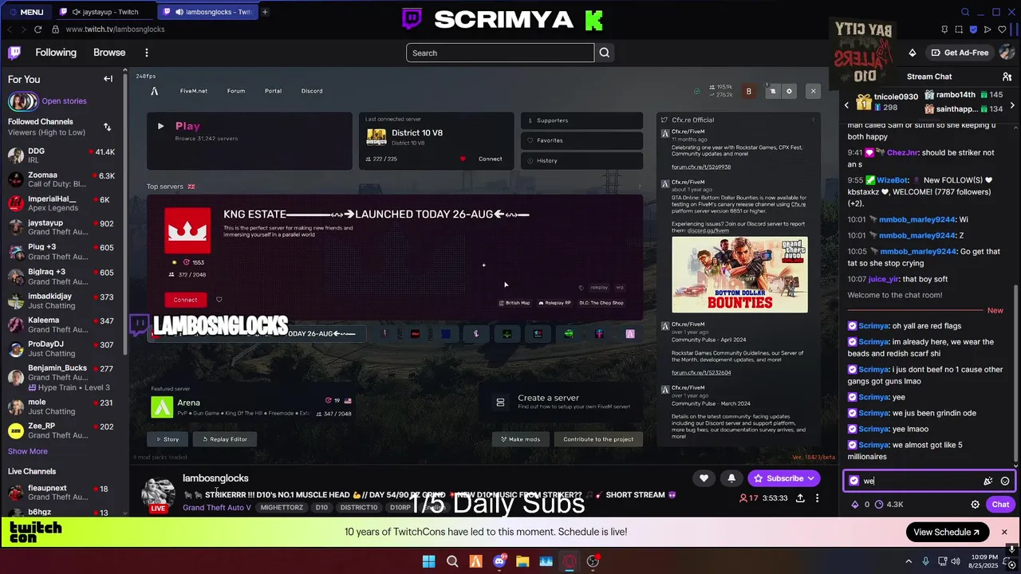Favorite the channel with heart button
Viewport: 1021px width, 574px height.
tap(704, 478)
